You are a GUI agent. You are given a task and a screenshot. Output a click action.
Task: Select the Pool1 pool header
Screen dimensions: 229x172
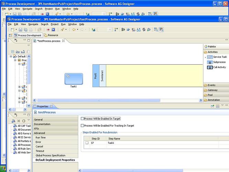click(x=96, y=76)
